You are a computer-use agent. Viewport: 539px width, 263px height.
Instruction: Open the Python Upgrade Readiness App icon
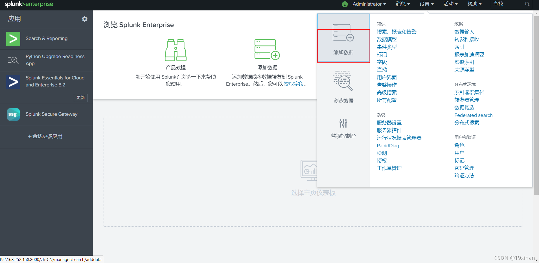(13, 60)
